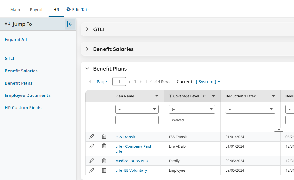
Task: Delete the Medical BCBS PPO row
Action: point(104,160)
